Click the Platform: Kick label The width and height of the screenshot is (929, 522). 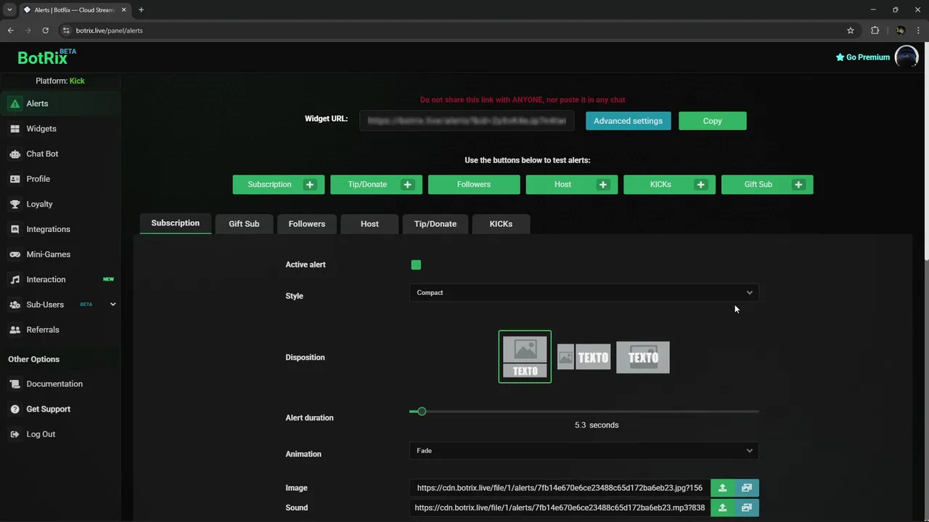click(x=60, y=81)
